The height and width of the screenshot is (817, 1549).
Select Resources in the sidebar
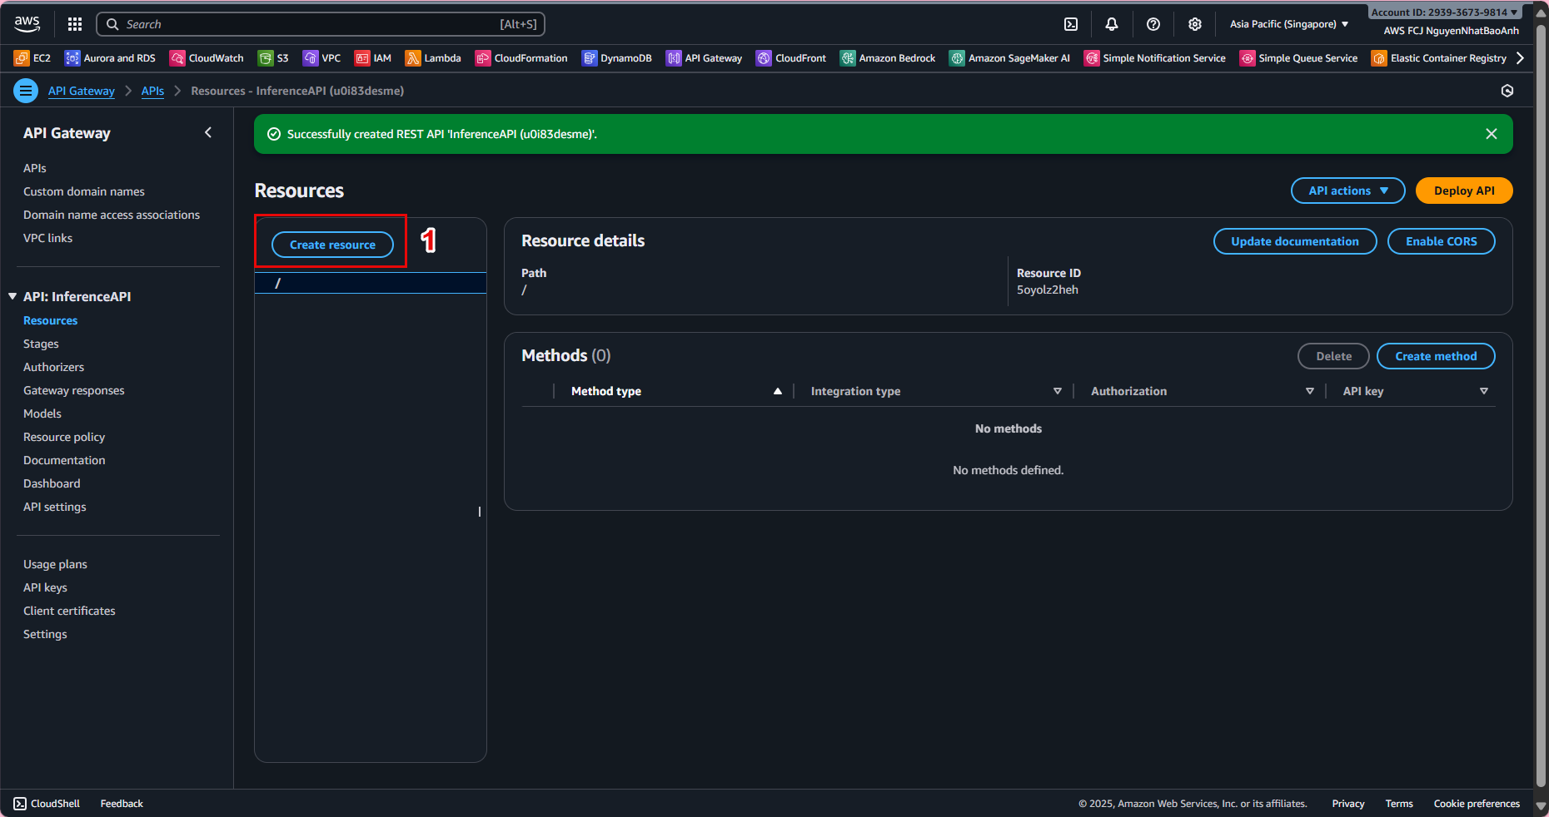[x=50, y=320]
